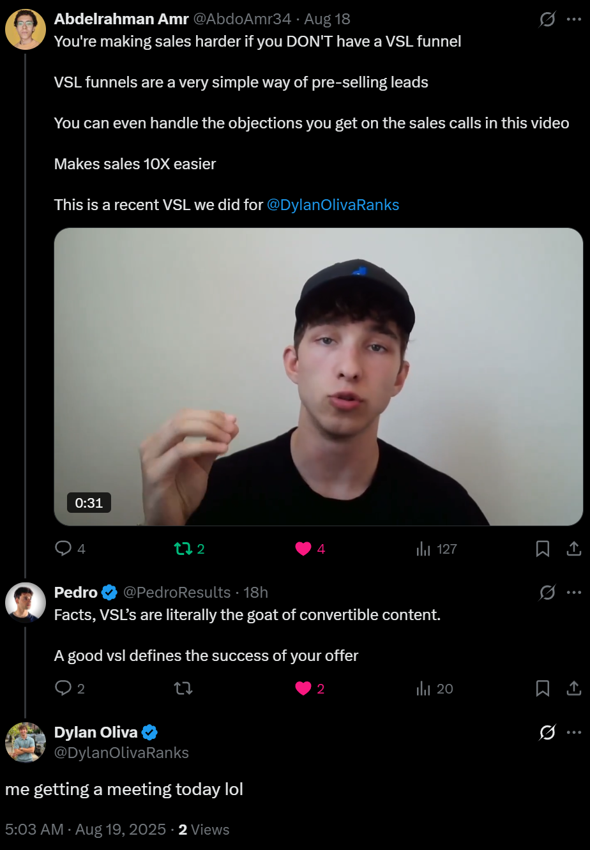This screenshot has height=850, width=590.
Task: Bookmark Pedro's reply
Action: pyautogui.click(x=543, y=688)
